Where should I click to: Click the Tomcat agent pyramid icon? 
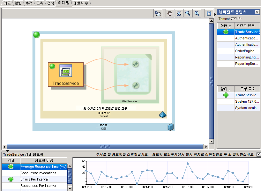pyautogui.click(x=163, y=115)
